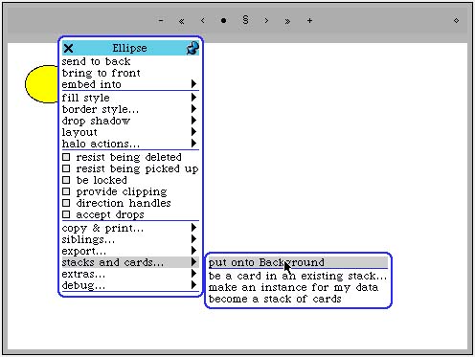
Task: Open the debug menu entry
Action: pos(130,285)
